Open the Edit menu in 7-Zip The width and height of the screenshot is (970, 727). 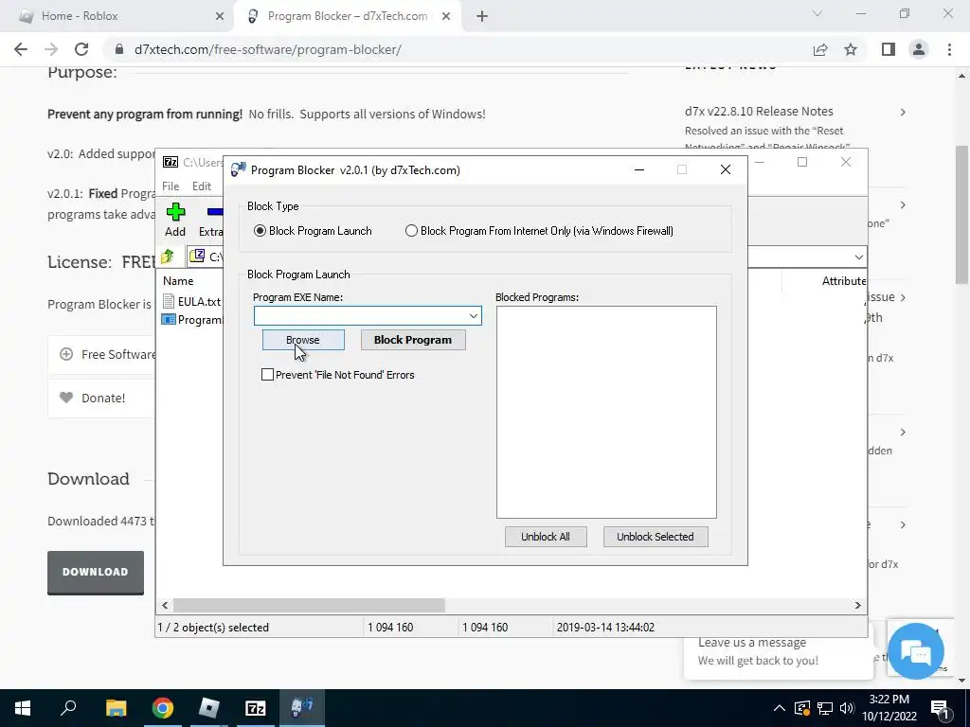coord(202,186)
